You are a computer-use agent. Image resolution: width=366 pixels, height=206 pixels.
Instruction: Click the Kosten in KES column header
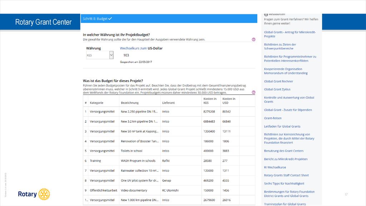[210, 100]
